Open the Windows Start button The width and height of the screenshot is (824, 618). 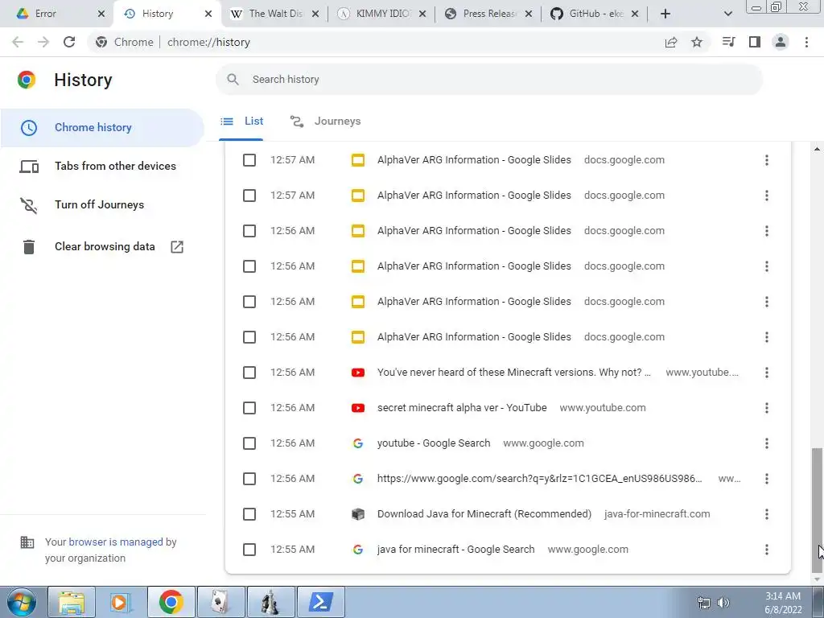(22, 602)
